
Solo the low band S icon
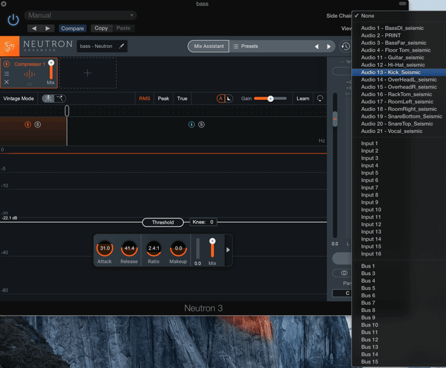click(x=38, y=124)
